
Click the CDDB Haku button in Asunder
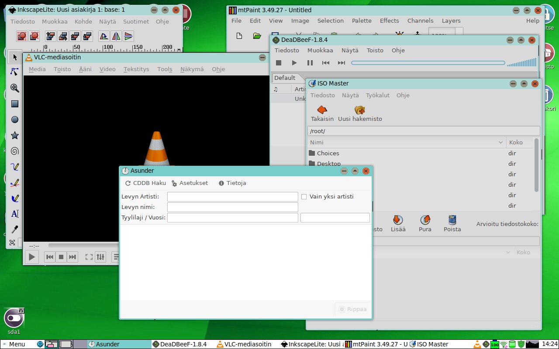pyautogui.click(x=145, y=183)
